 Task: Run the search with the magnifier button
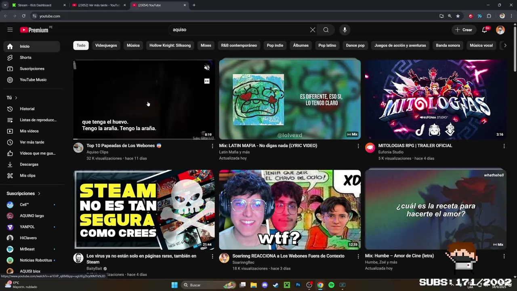point(326,30)
